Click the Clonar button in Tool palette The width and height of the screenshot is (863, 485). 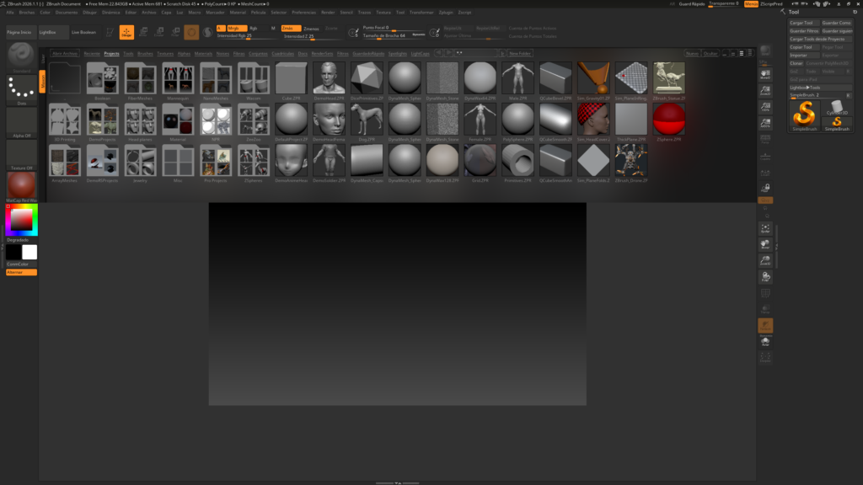[796, 63]
